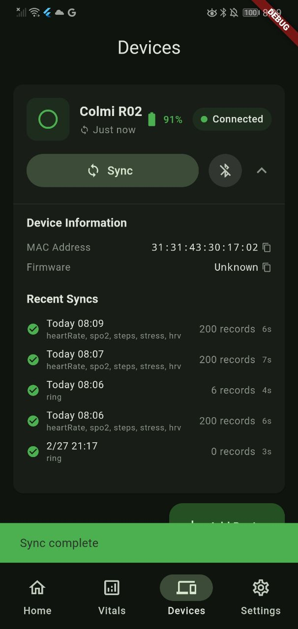Disconnect Bluetooth using the round button
Image resolution: width=298 pixels, height=629 pixels.
[225, 171]
